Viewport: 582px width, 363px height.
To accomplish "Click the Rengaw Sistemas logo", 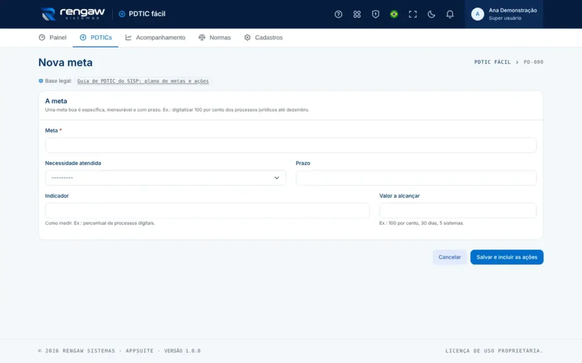I will 73,14.
